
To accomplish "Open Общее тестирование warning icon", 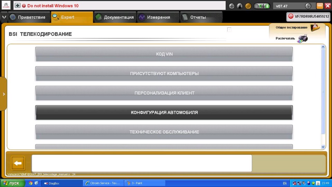I will (315, 27).
